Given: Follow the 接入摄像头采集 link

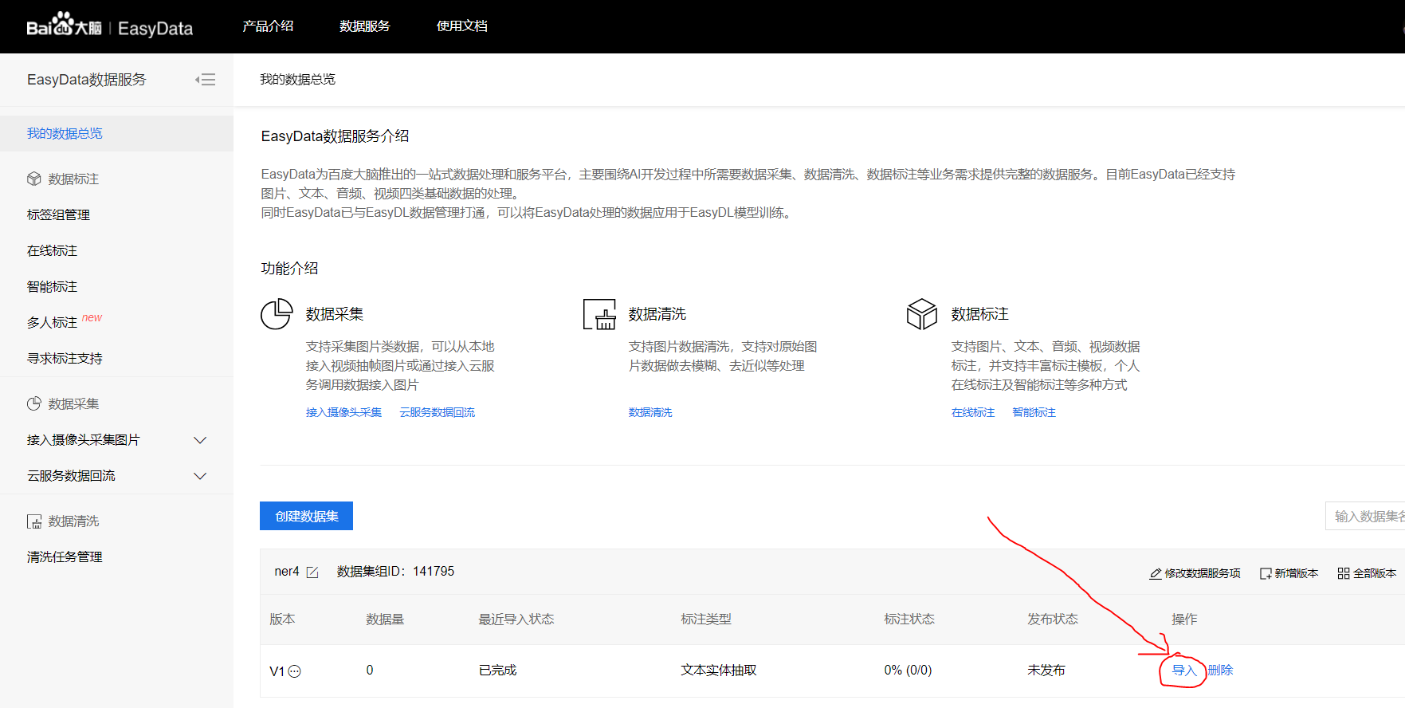Looking at the screenshot, I should pos(343,412).
